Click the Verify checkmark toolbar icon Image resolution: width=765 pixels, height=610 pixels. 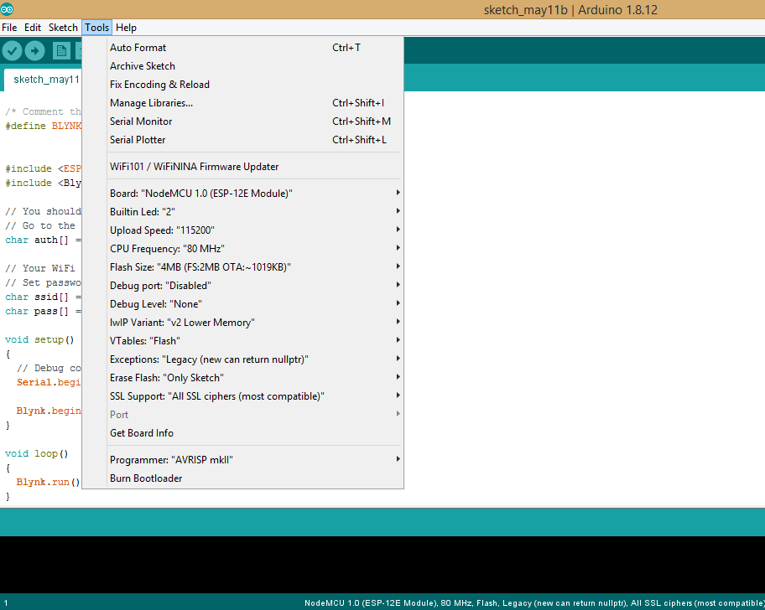(13, 50)
